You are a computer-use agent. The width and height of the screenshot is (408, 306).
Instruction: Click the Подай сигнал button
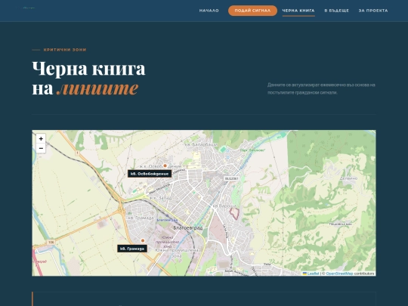click(252, 11)
